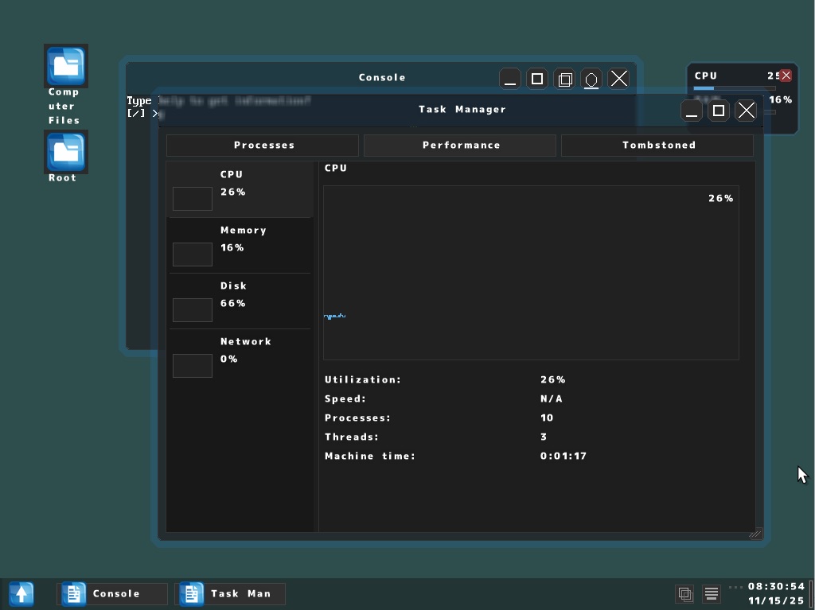Open the hamburger menu in the system tray
This screenshot has height=610, width=815.
click(x=711, y=593)
